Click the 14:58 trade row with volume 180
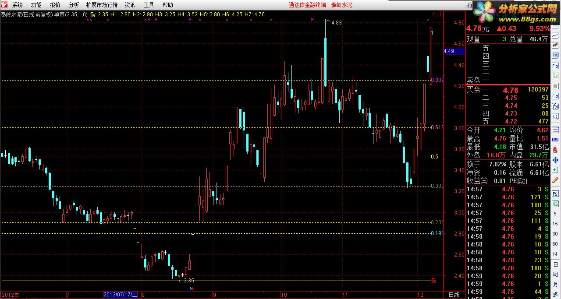 (507, 268)
